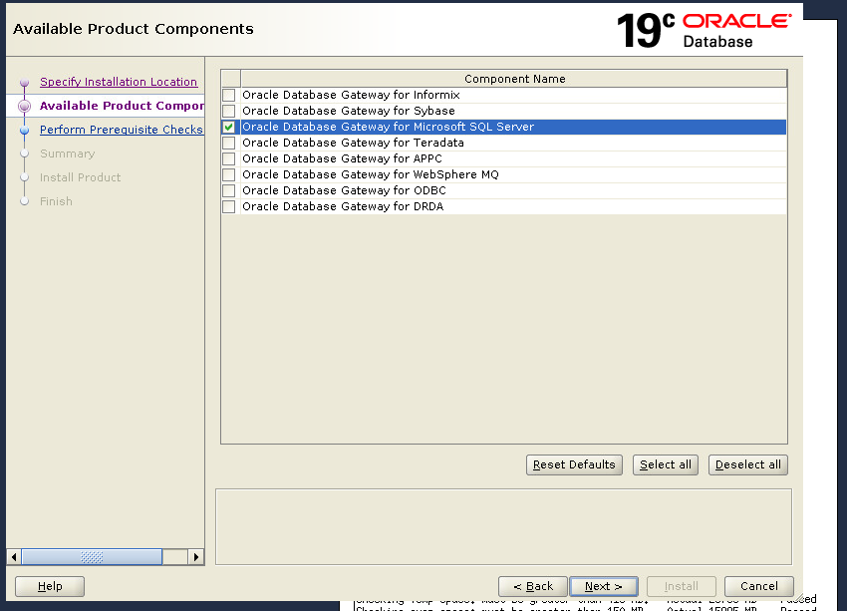The width and height of the screenshot is (847, 611).
Task: Click the Select all button
Action: coord(666,464)
